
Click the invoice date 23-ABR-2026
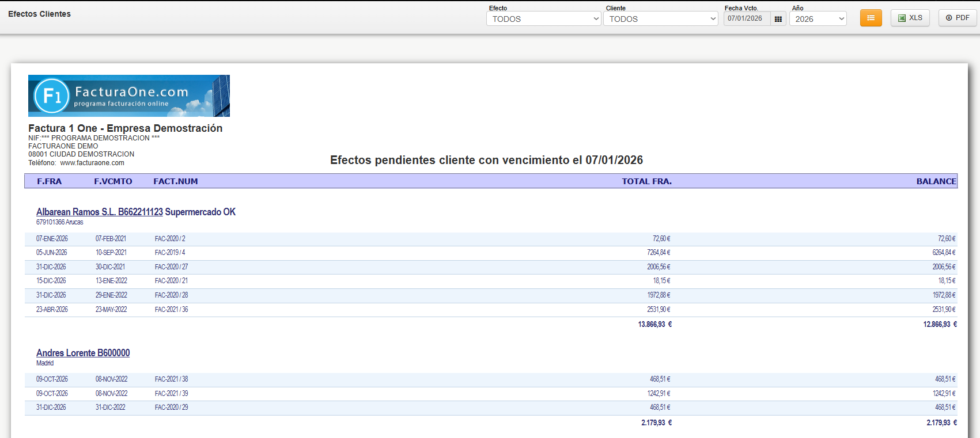(x=52, y=310)
